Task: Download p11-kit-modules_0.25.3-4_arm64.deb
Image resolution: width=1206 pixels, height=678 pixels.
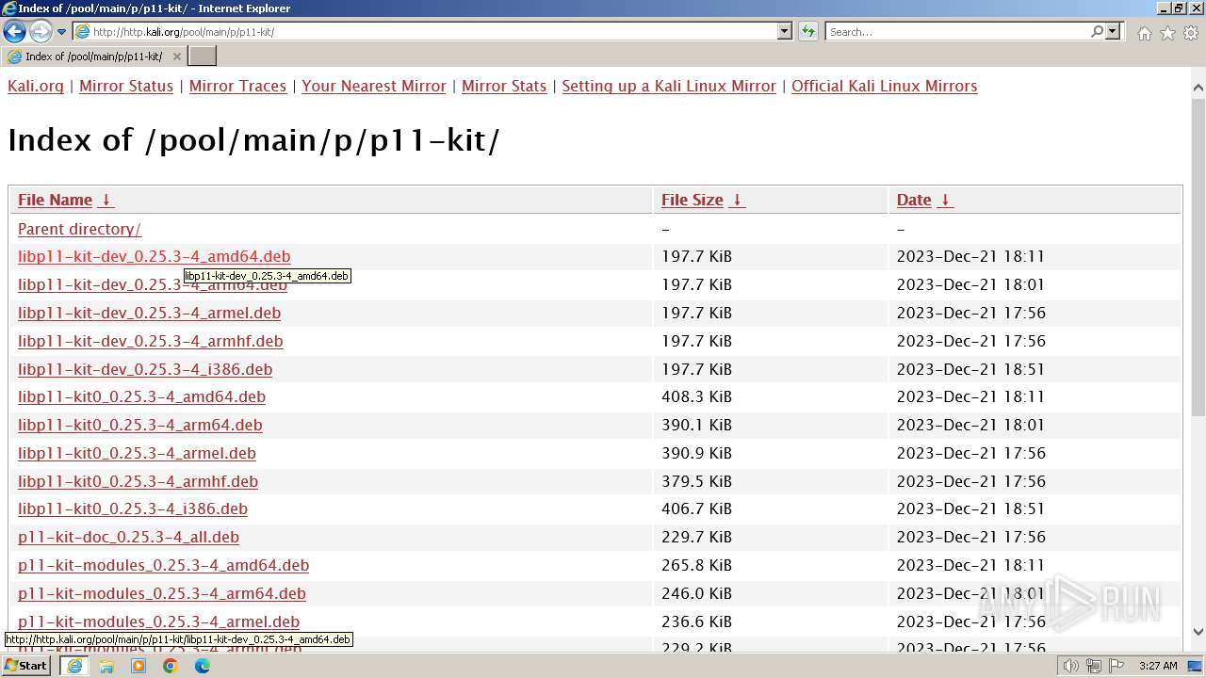Action: pyautogui.click(x=161, y=593)
